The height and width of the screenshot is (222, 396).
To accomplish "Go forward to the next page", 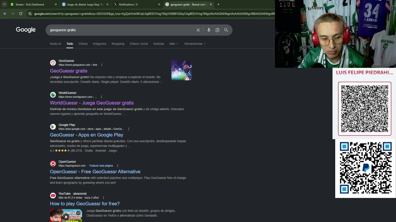I will pos(13,14).
